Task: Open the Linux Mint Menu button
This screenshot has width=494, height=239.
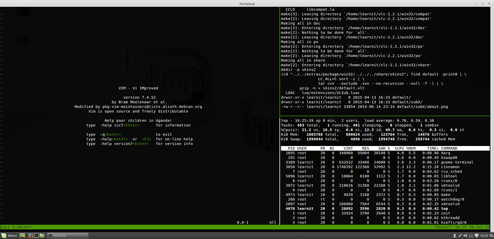Action: pyautogui.click(x=9, y=236)
